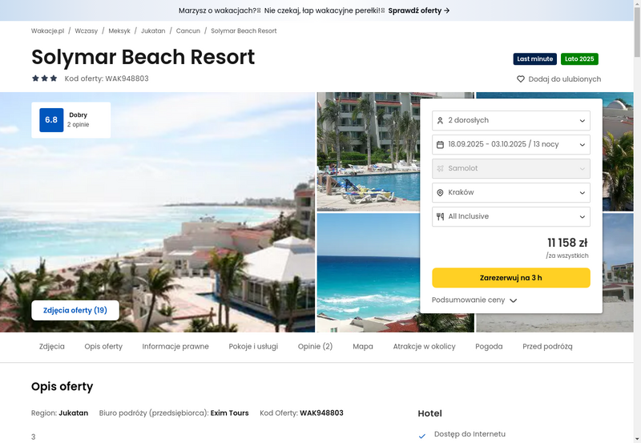Viewport: 641px width, 443px height.
Task: Click the 6.8 rating score badge
Action: point(51,119)
